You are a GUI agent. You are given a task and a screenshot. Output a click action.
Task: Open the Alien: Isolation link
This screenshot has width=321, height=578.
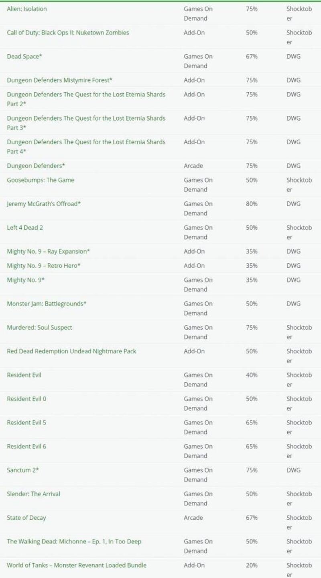click(27, 9)
